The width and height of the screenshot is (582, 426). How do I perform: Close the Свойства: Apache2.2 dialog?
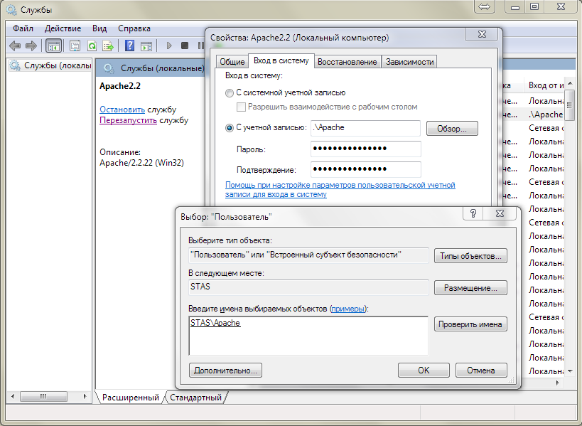pyautogui.click(x=482, y=35)
